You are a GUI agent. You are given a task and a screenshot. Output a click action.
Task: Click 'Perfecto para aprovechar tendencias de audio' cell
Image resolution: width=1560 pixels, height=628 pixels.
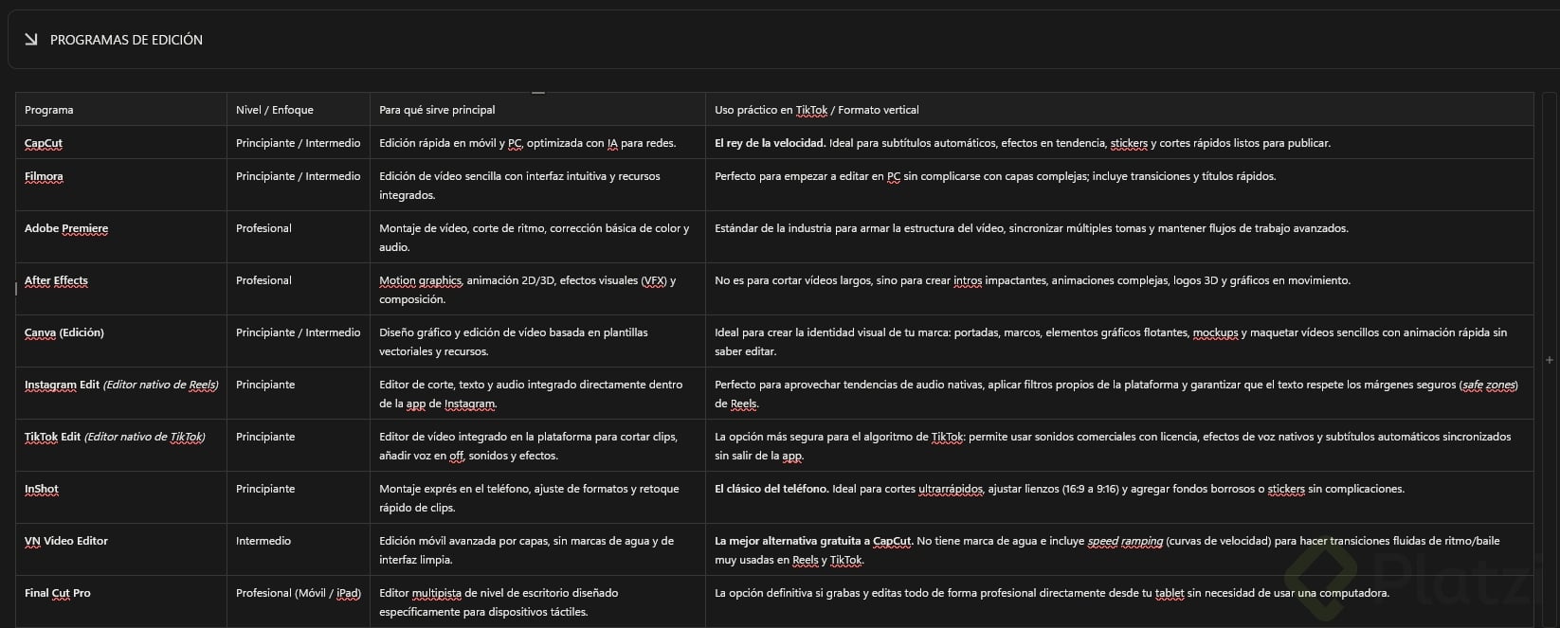coord(1119,393)
